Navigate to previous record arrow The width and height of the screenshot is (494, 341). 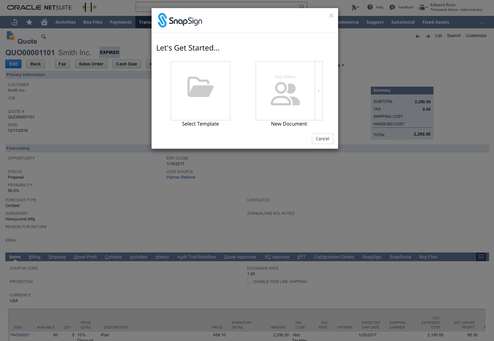click(418, 36)
